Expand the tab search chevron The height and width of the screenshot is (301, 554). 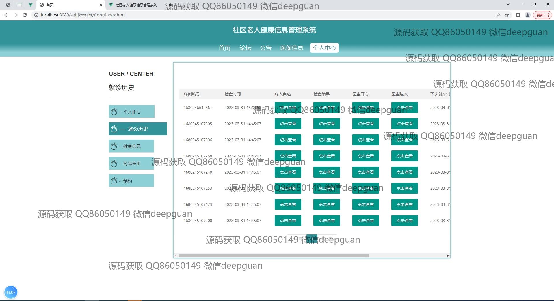click(x=508, y=4)
